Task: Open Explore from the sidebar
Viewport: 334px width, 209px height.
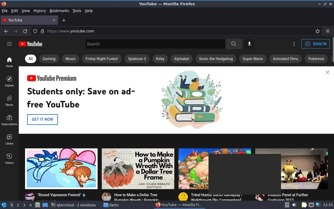Action: click(9, 82)
